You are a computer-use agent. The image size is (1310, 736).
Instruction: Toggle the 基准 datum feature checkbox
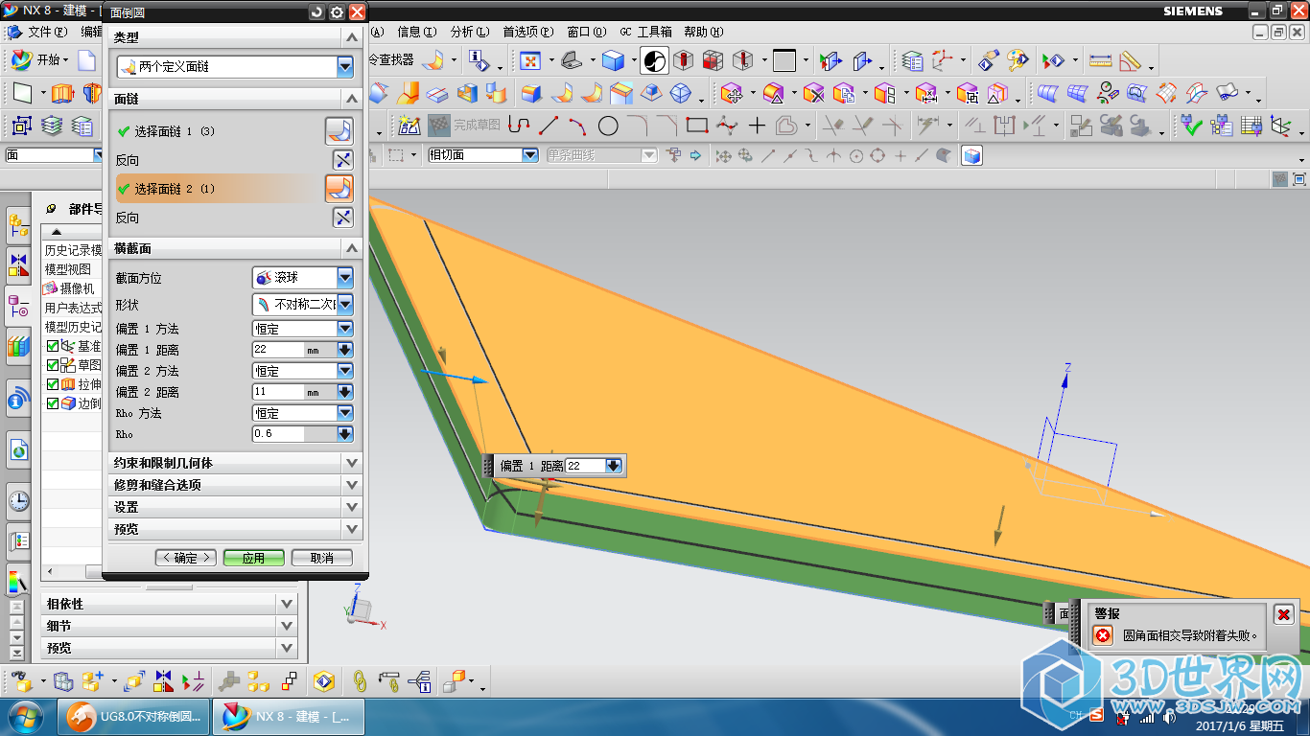coord(53,346)
